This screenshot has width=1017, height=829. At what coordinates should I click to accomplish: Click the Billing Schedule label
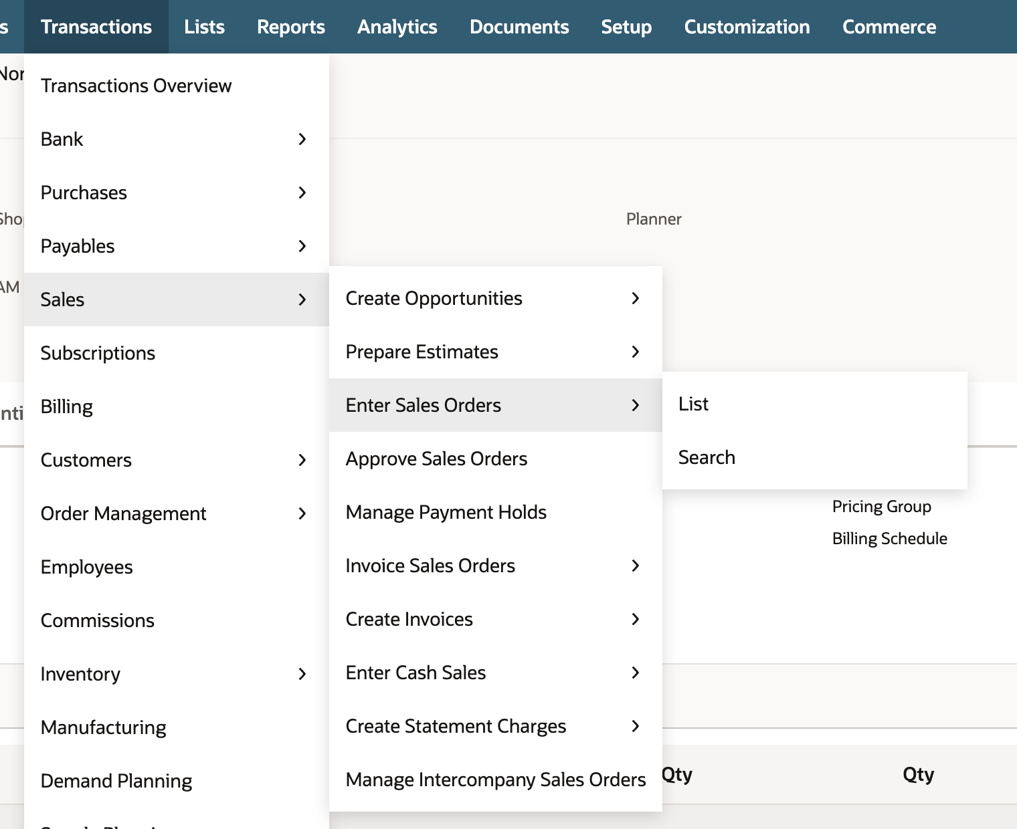(x=890, y=539)
